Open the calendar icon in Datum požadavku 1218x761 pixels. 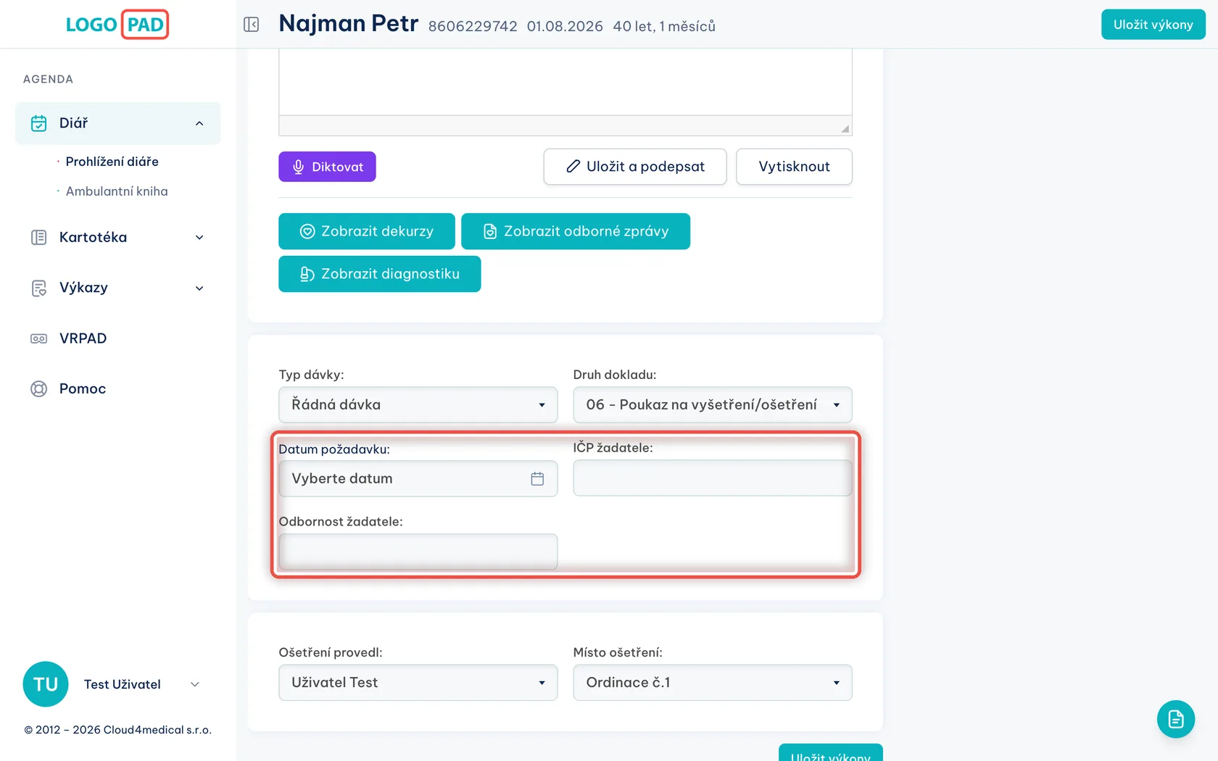537,478
